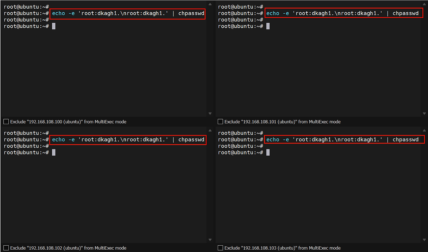428x252 pixels.
Task: Click highlighted chpasswd command in 192.168.108.101 terminal
Action: [x=344, y=14]
